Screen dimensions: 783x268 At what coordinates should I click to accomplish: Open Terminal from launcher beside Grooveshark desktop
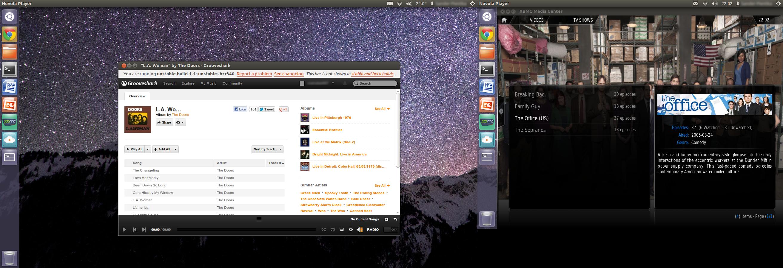point(10,70)
